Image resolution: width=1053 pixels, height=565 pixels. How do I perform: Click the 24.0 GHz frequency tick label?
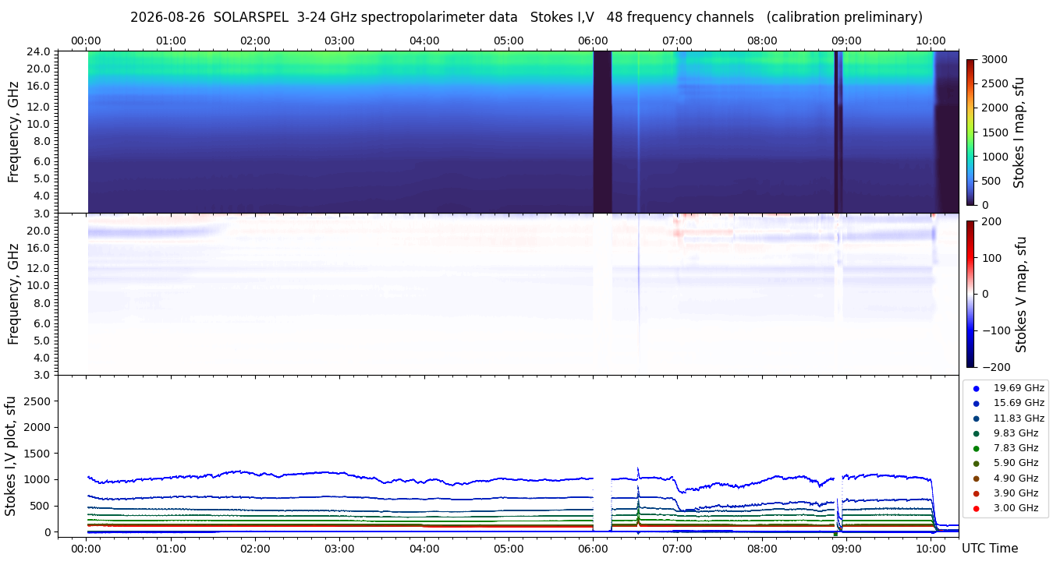[39, 51]
